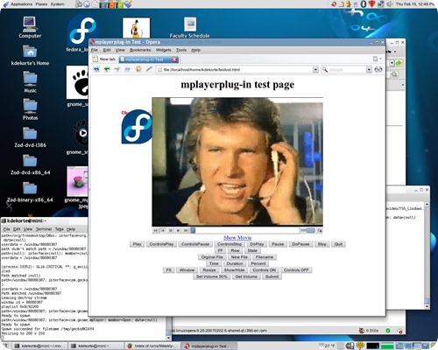The image size is (438, 350).
Task: Click the wand icon in Opera toolbar
Action: 149,69
